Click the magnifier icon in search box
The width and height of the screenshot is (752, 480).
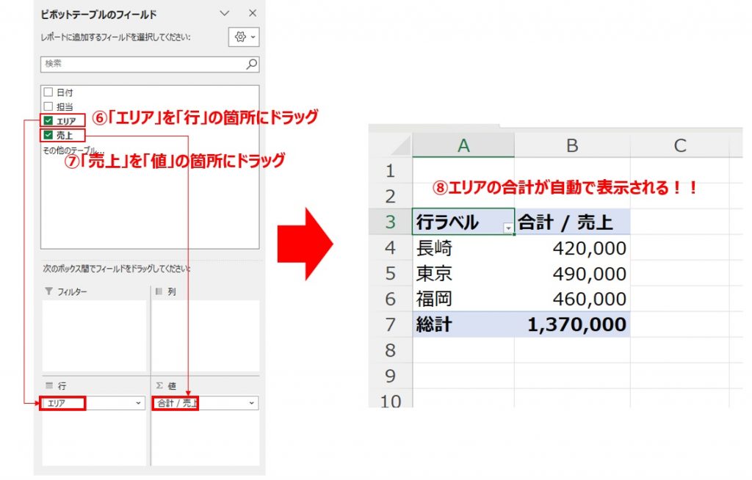click(x=251, y=64)
